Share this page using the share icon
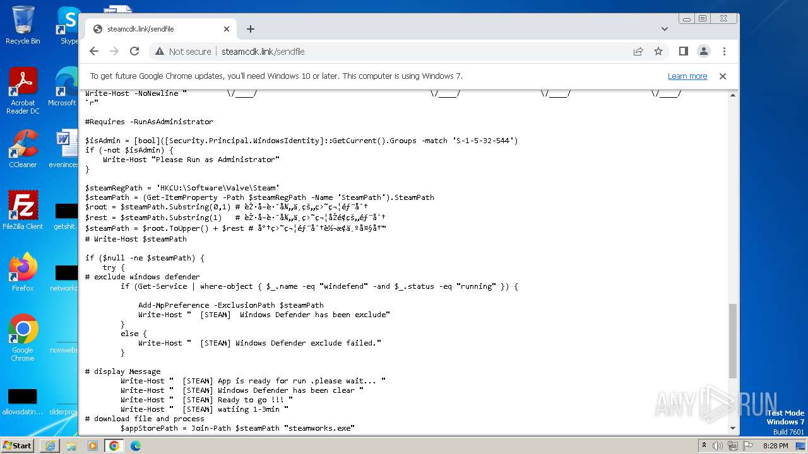This screenshot has height=454, width=808. tap(638, 51)
